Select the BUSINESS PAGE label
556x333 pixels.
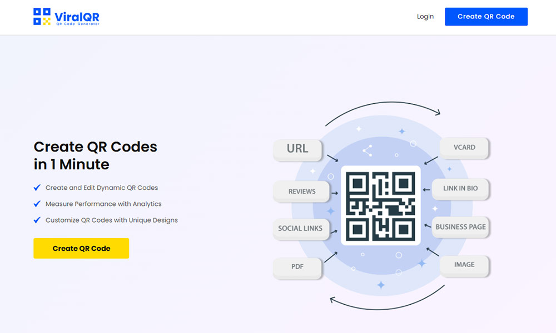(x=460, y=227)
